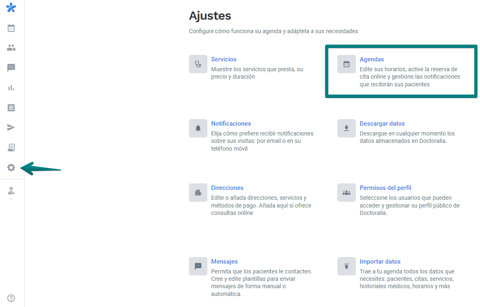
Task: Open help via the question mark icon
Action: (11, 298)
